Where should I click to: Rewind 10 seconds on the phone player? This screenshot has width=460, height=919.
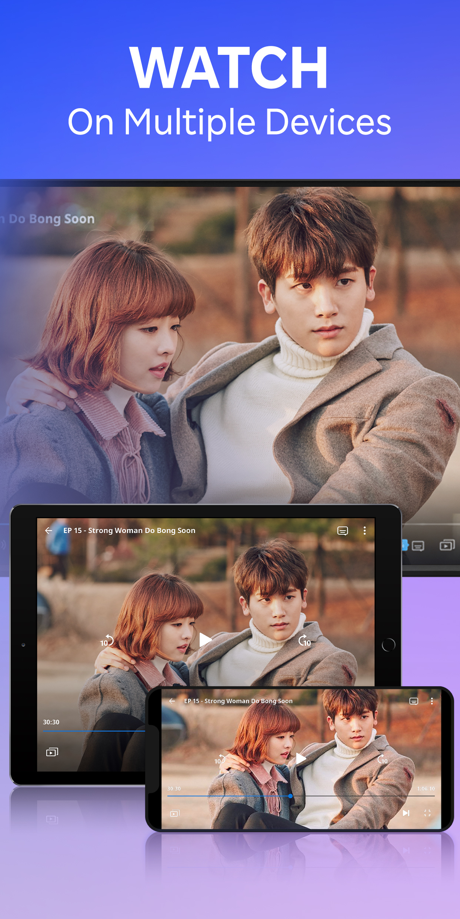(x=220, y=759)
